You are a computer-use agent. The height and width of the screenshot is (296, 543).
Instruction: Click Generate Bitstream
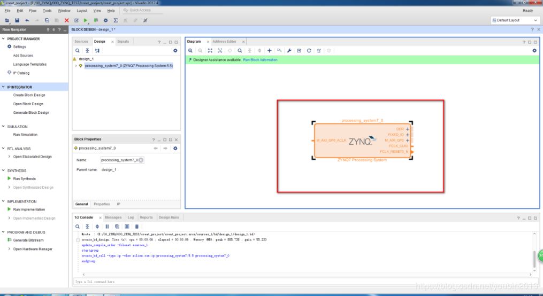[28, 240]
